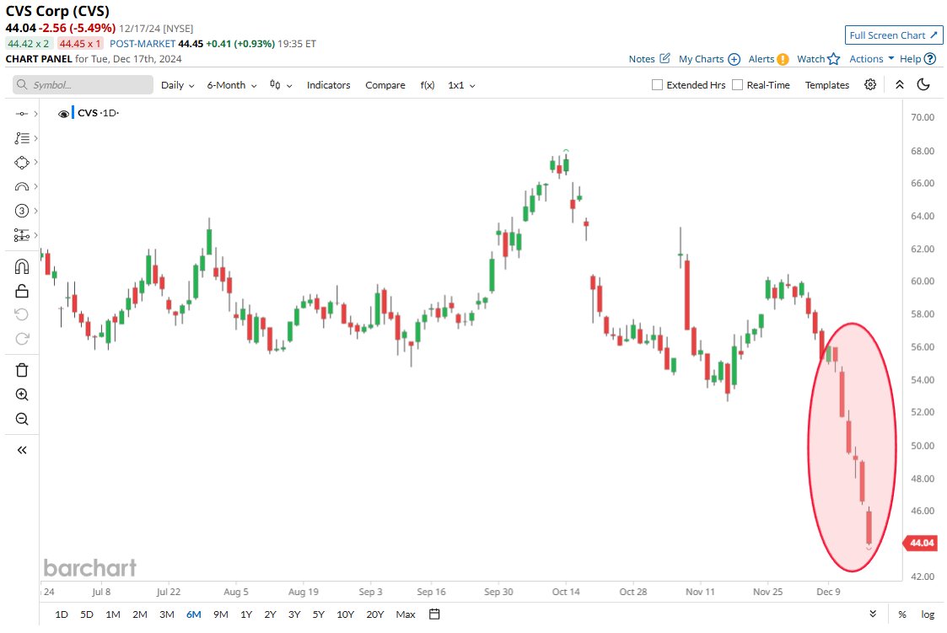947x633 pixels.
Task: Open the Templates menu
Action: point(826,85)
